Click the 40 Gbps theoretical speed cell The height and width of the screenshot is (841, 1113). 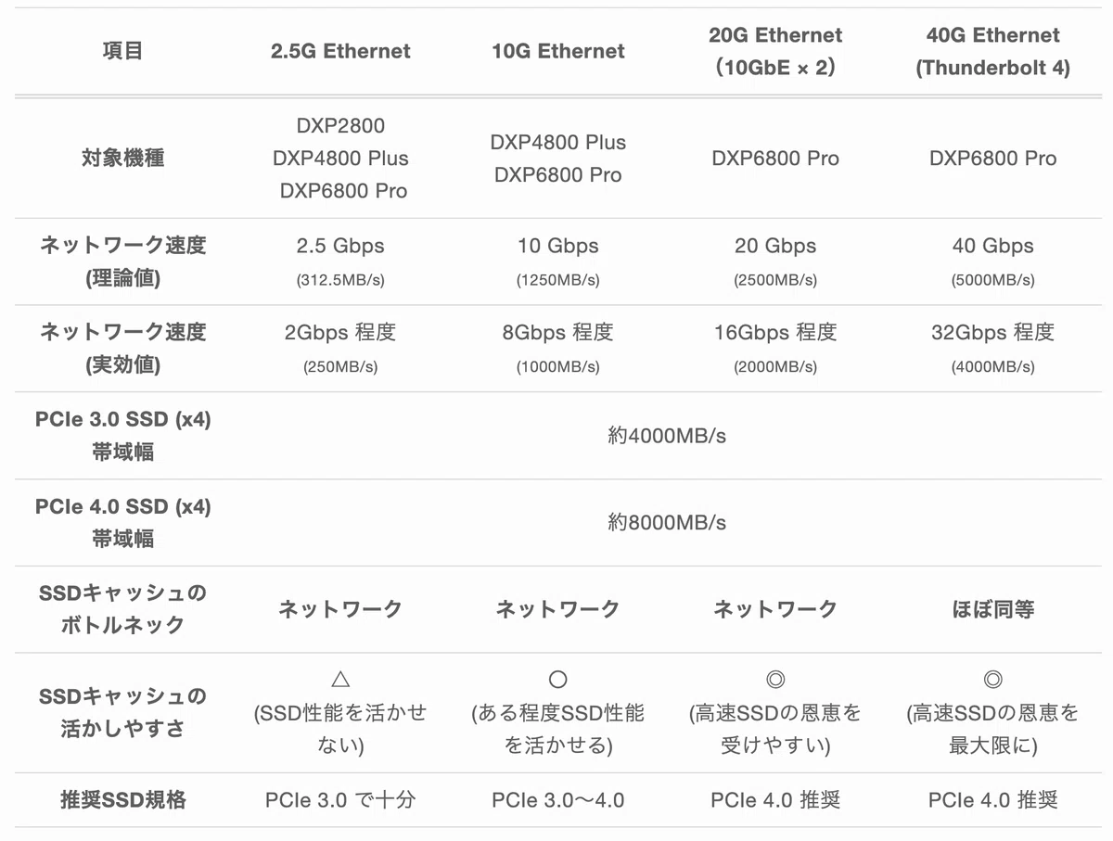992,246
